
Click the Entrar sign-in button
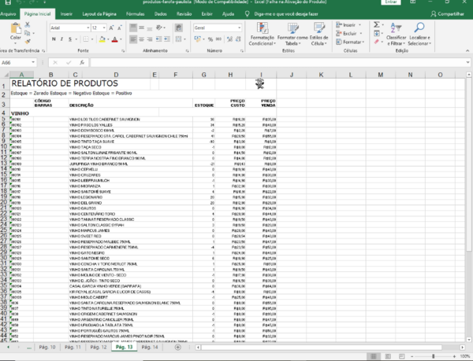(391, 2)
